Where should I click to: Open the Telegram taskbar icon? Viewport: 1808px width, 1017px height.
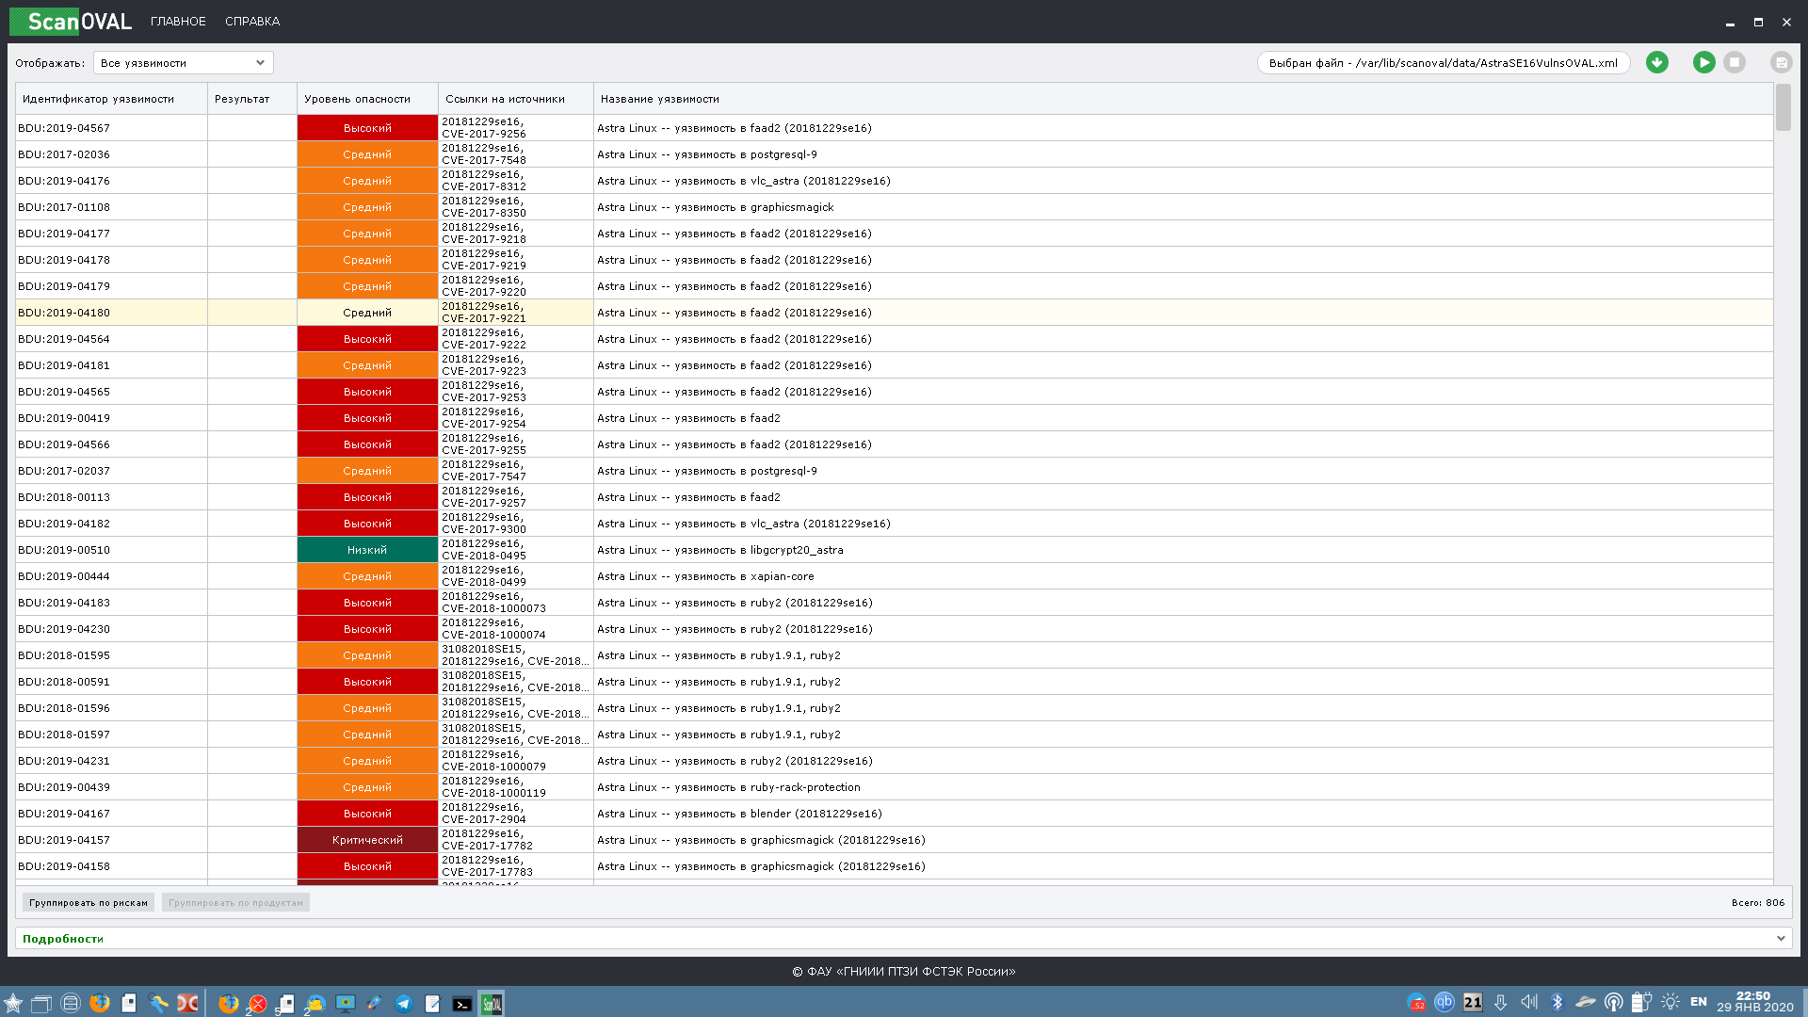pos(403,1004)
